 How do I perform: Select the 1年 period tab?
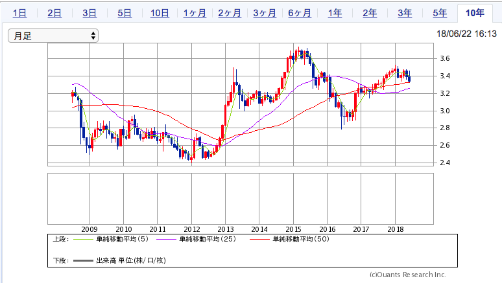[x=335, y=13]
